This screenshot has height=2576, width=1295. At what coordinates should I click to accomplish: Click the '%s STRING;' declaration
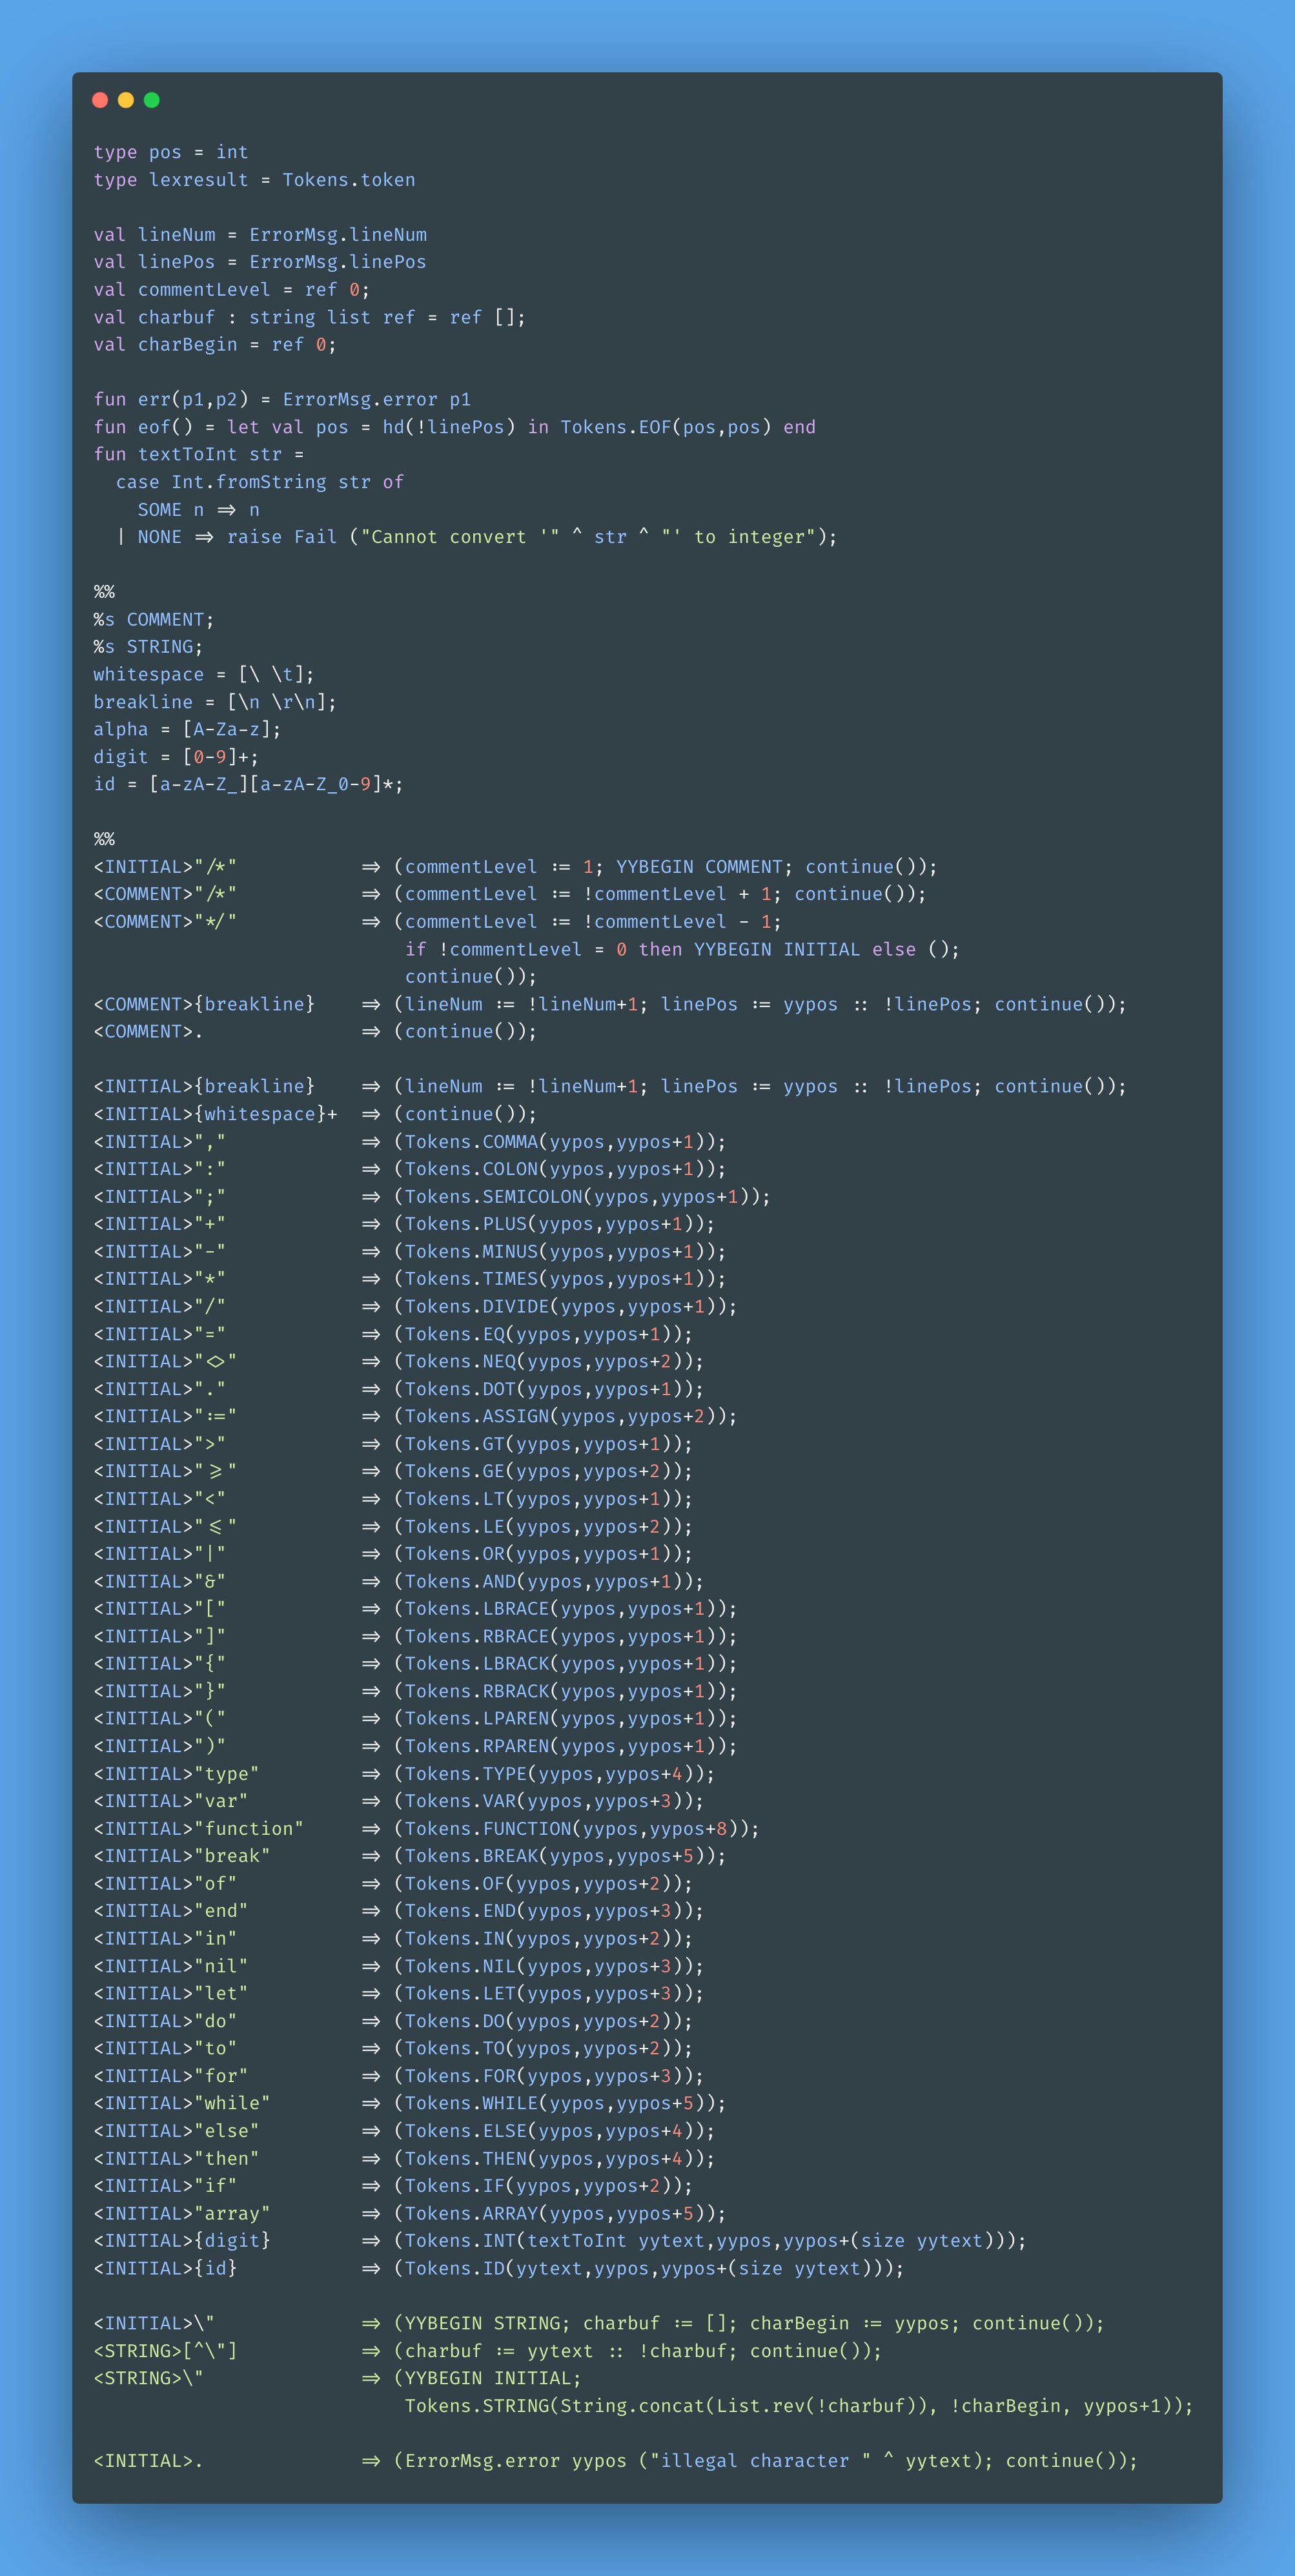click(148, 647)
